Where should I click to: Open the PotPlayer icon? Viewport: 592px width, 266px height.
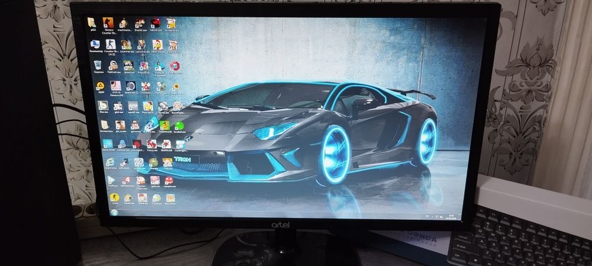111,180
